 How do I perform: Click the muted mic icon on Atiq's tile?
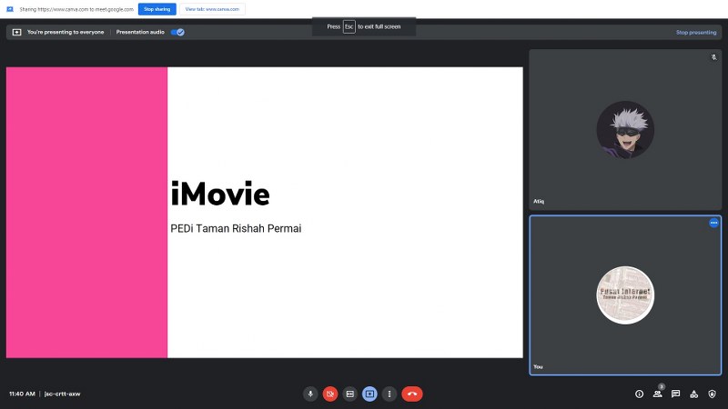[713, 57]
